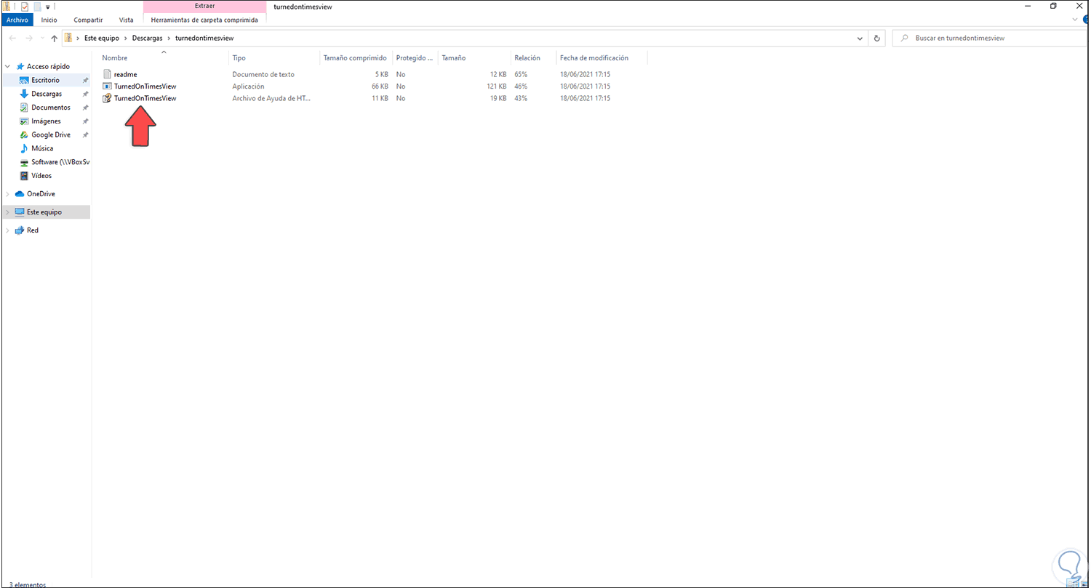Click the "121 KB" size value
The width and height of the screenshot is (1091, 588).
[x=497, y=86]
